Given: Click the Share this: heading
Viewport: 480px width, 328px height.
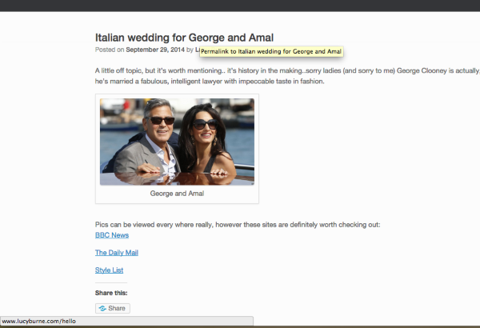Looking at the screenshot, I should pyautogui.click(x=111, y=293).
